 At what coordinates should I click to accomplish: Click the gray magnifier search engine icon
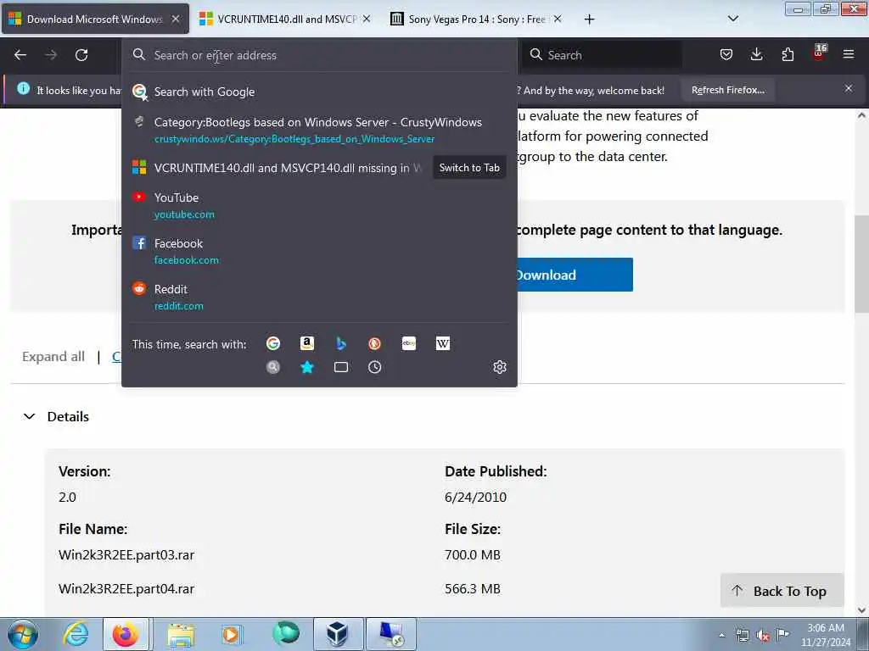click(272, 367)
